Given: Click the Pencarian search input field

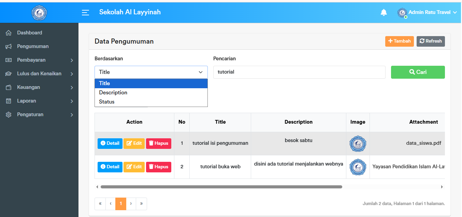Looking at the screenshot, I should [x=299, y=72].
